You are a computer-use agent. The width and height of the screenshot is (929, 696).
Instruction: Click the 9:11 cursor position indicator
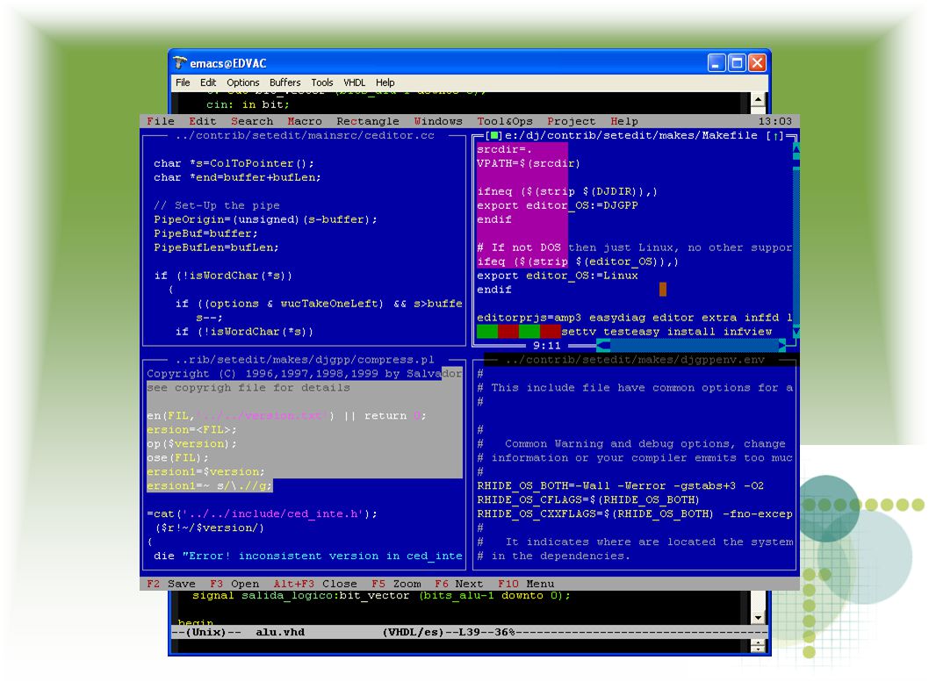(x=546, y=345)
